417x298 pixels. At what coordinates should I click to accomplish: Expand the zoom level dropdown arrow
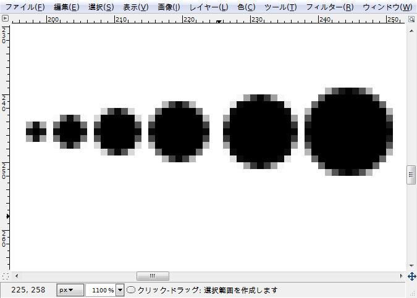pos(120,290)
